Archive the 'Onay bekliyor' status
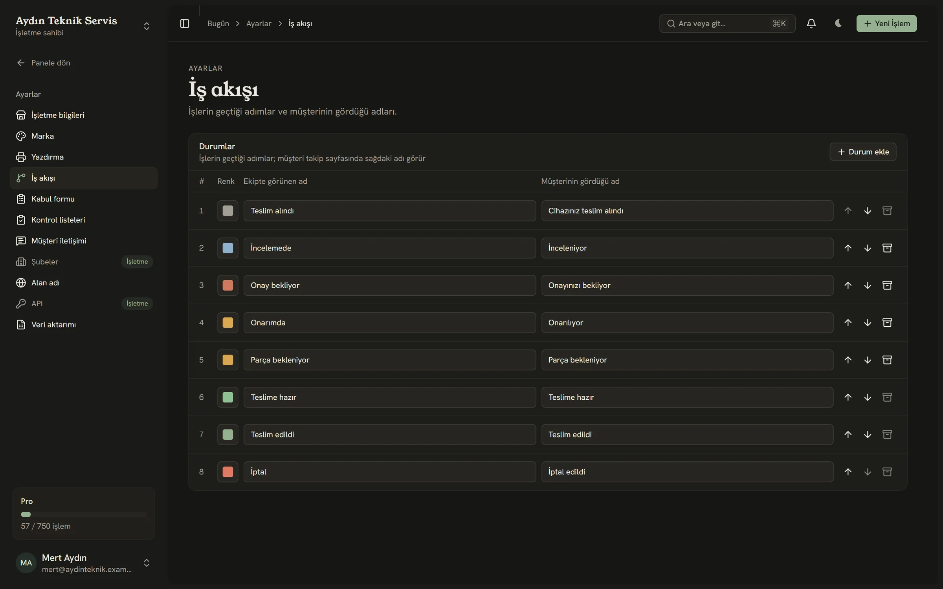Image resolution: width=943 pixels, height=589 pixels. [x=887, y=285]
